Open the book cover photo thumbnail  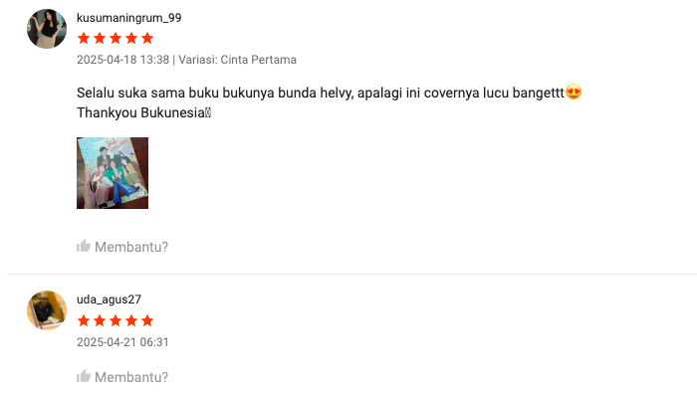coord(113,173)
